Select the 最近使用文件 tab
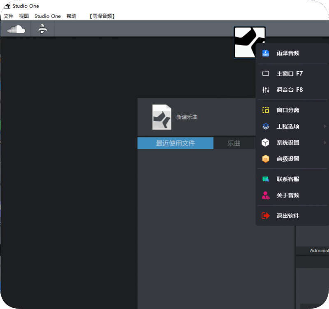This screenshot has width=329, height=309. click(x=175, y=143)
